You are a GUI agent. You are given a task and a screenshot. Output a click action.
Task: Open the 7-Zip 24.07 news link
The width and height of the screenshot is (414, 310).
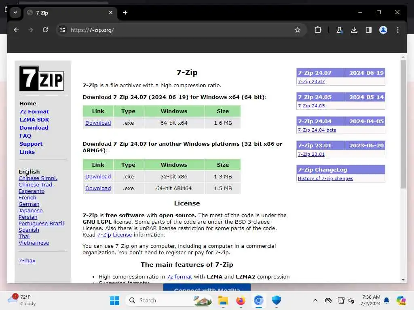(311, 82)
